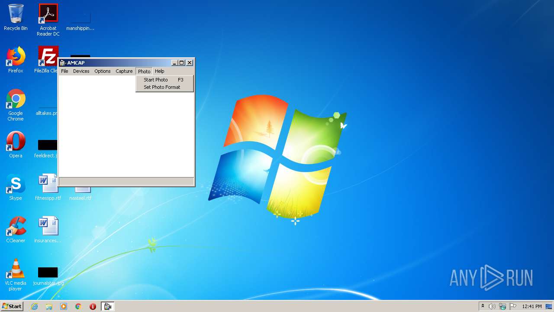Open the Windows Start menu
This screenshot has height=312, width=554.
12,306
